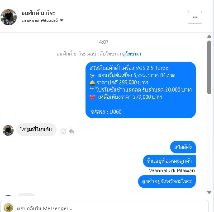Open the header profile picture
This screenshot has height=212, width=214.
[x=9, y=17]
